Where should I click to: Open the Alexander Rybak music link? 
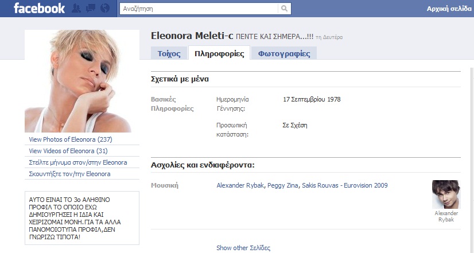pyautogui.click(x=240, y=185)
